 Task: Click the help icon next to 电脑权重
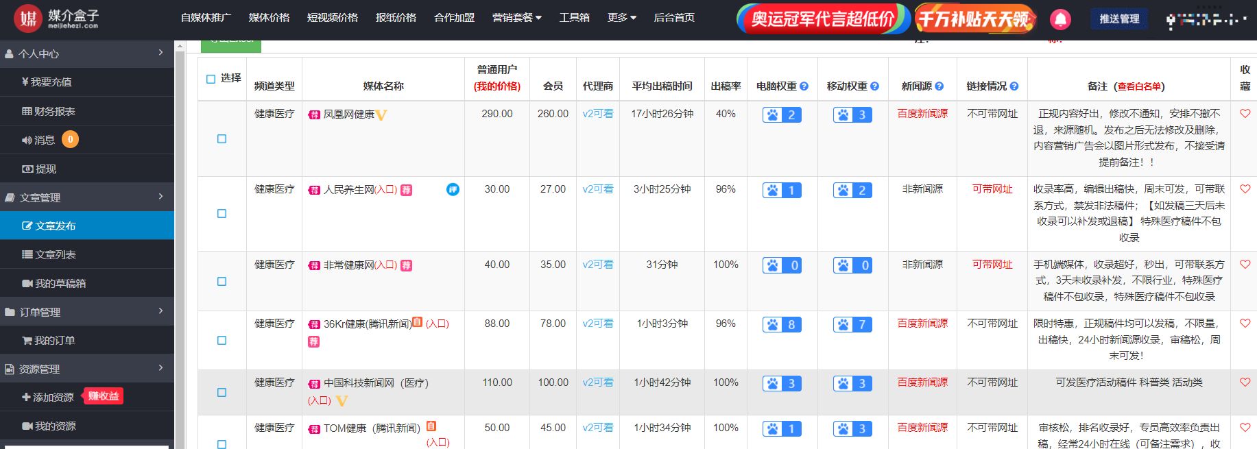[x=804, y=86]
